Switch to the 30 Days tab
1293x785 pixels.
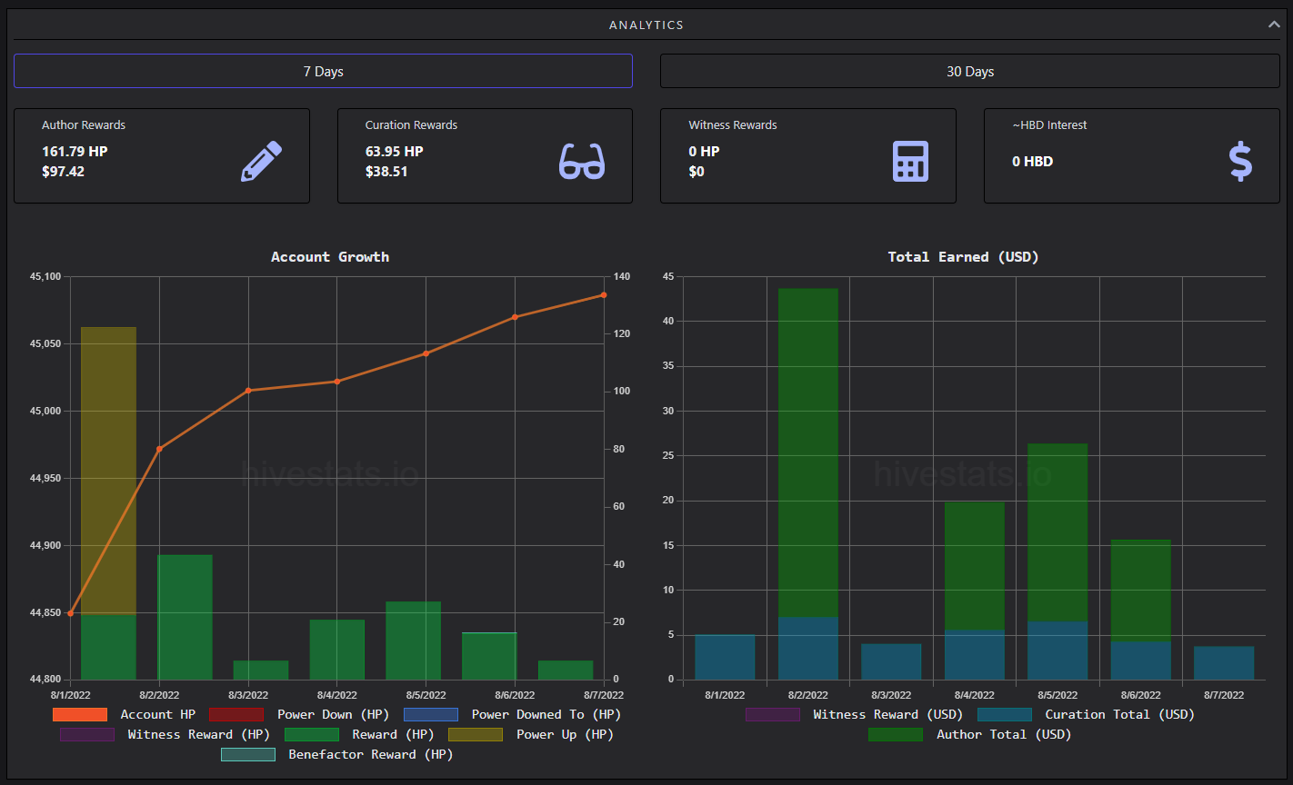click(970, 71)
